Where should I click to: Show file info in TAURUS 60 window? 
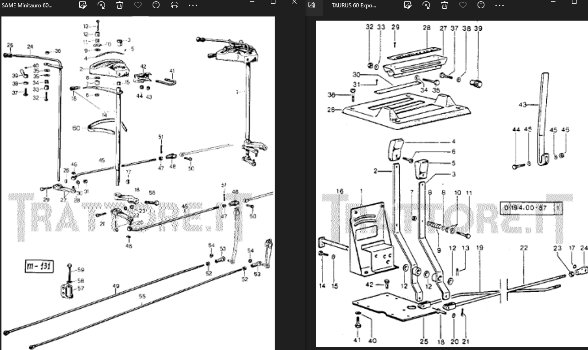pyautogui.click(x=481, y=5)
